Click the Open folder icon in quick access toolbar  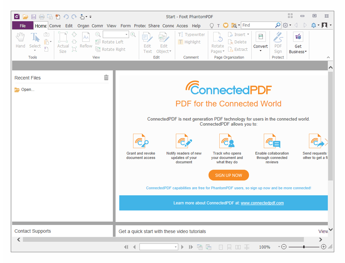(26, 17)
